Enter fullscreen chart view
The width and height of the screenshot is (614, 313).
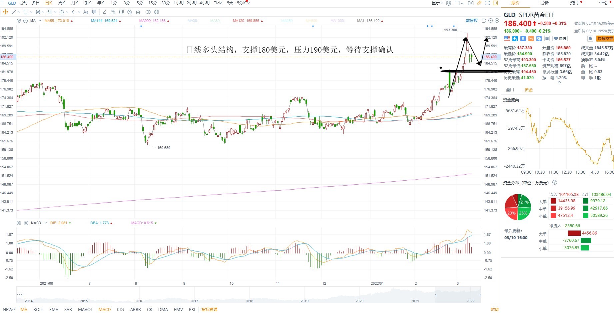[487, 3]
